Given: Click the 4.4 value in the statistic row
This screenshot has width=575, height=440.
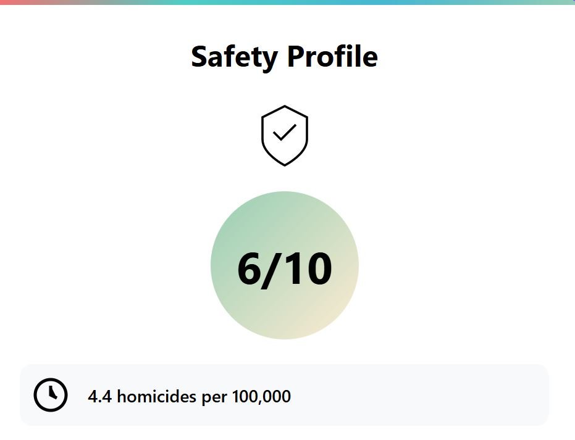Looking at the screenshot, I should point(100,396).
